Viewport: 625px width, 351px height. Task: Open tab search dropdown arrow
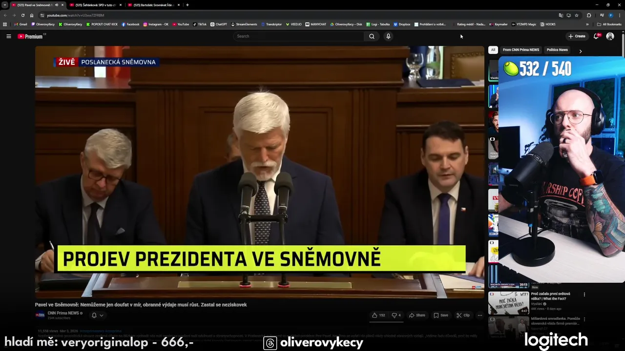pyautogui.click(x=5, y=5)
